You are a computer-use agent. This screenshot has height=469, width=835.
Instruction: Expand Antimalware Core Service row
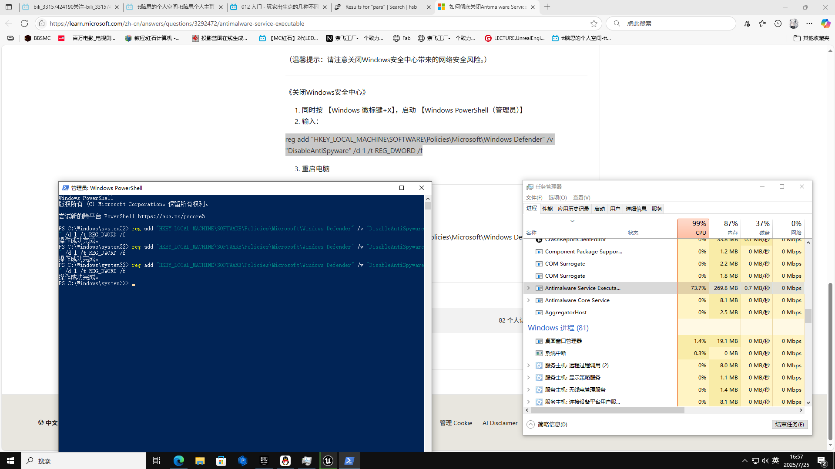point(529,300)
